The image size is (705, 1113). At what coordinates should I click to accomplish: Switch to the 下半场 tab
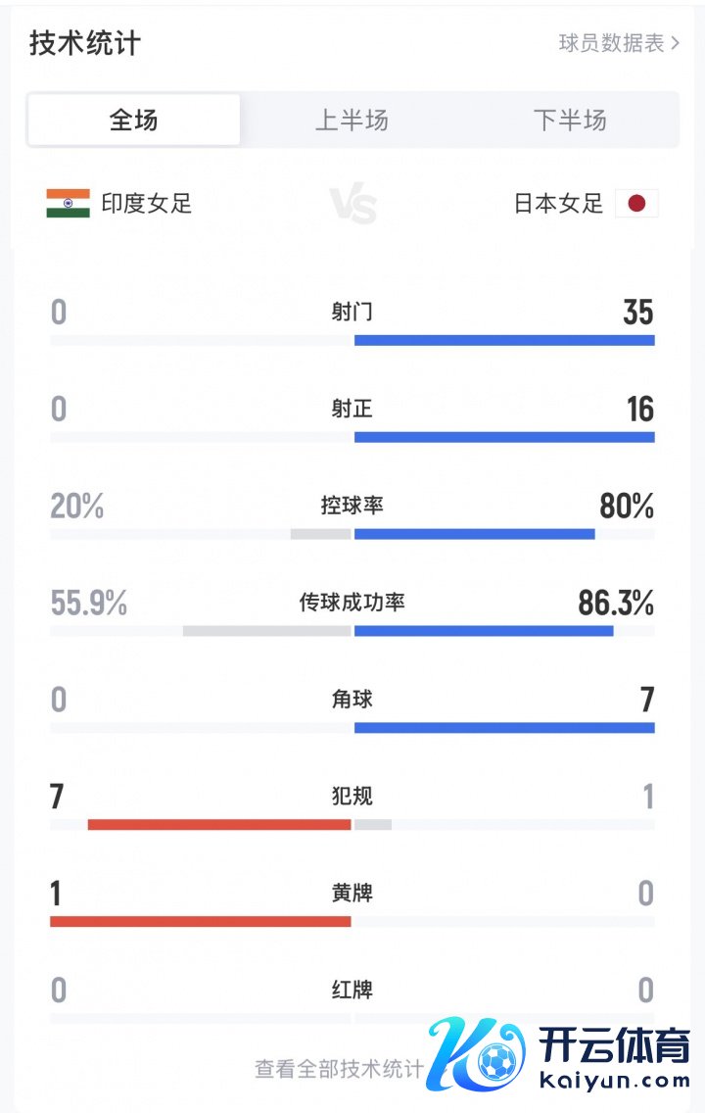(570, 121)
